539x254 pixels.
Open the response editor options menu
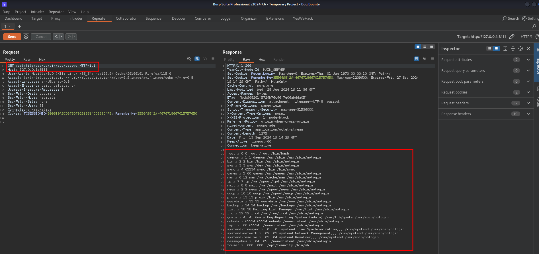[x=433, y=59]
